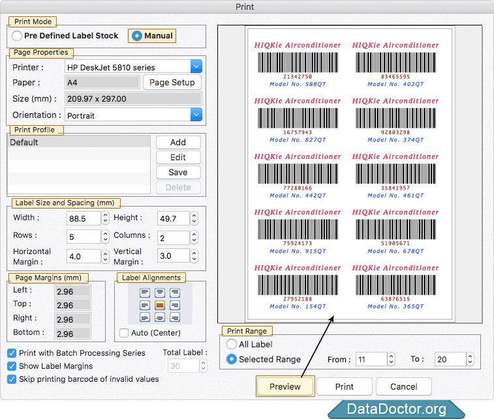Image resolution: width=494 pixels, height=419 pixels.
Task: Click the Left page margin field
Action: click(x=73, y=291)
